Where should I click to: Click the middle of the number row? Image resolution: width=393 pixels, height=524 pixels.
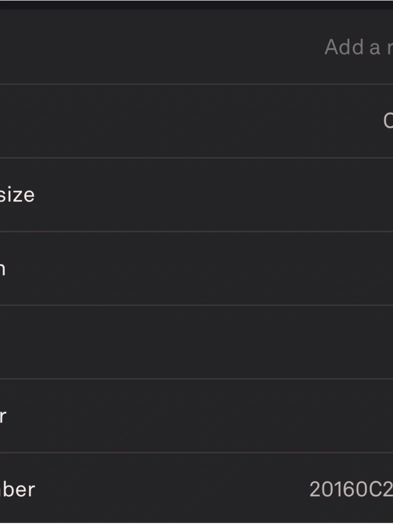pos(196,489)
